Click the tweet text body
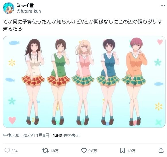Viewport: 167px width, 157px height. tap(82, 25)
